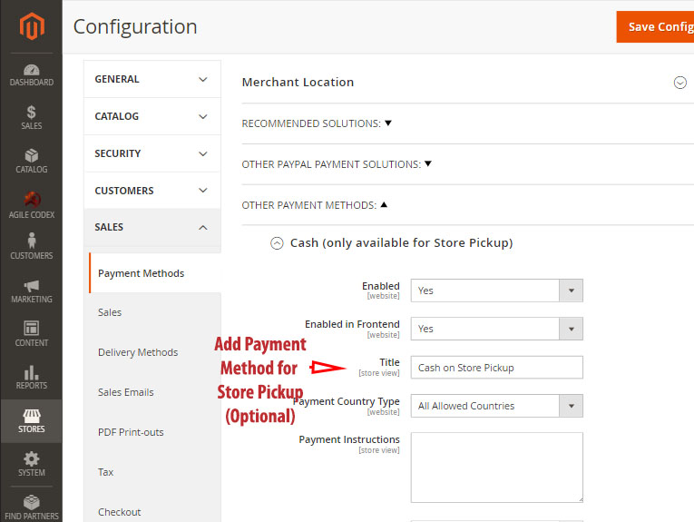Collapse the Sales configuration section

point(152,227)
